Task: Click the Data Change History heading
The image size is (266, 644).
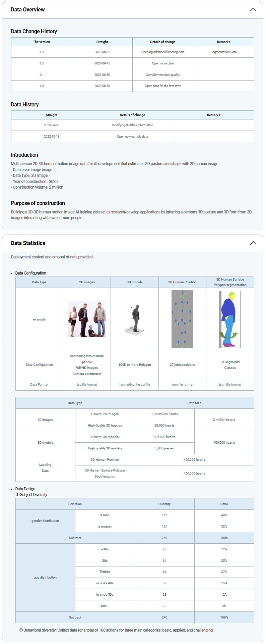Action: 34,31
